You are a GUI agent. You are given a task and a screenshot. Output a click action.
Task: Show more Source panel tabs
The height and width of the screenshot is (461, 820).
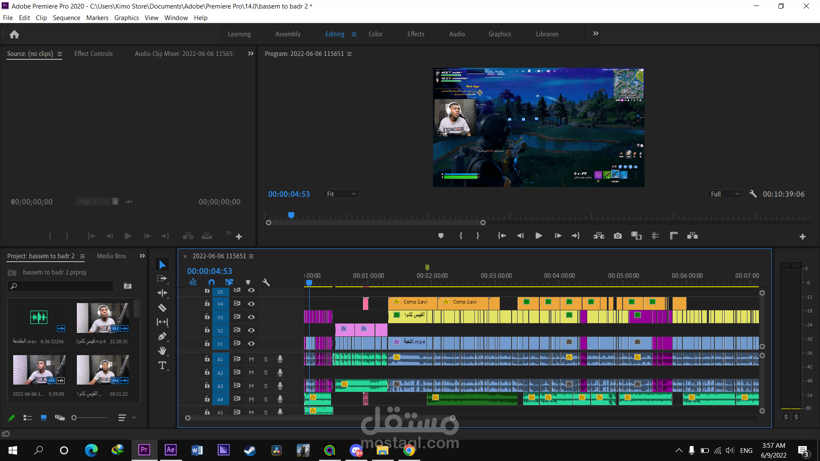251,53
